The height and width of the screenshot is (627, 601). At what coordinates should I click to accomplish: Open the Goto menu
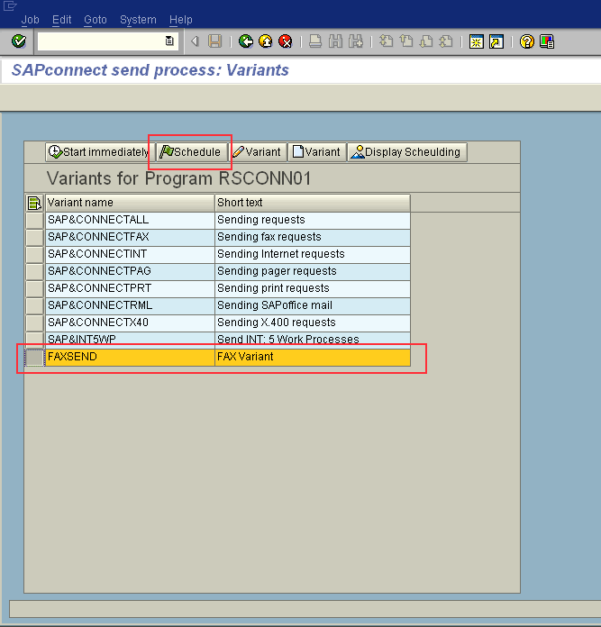pyautogui.click(x=96, y=20)
